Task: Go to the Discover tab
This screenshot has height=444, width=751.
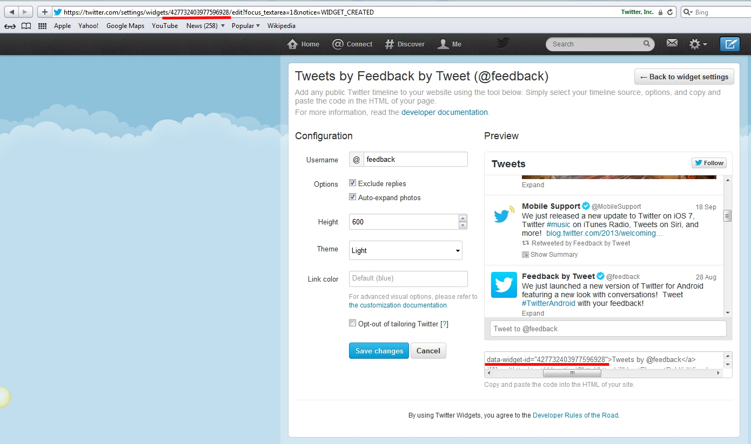Action: point(405,44)
